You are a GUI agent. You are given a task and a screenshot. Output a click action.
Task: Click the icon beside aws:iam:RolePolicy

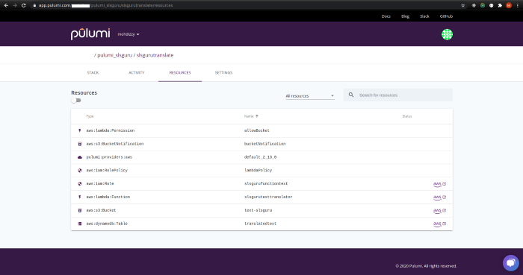coord(80,170)
